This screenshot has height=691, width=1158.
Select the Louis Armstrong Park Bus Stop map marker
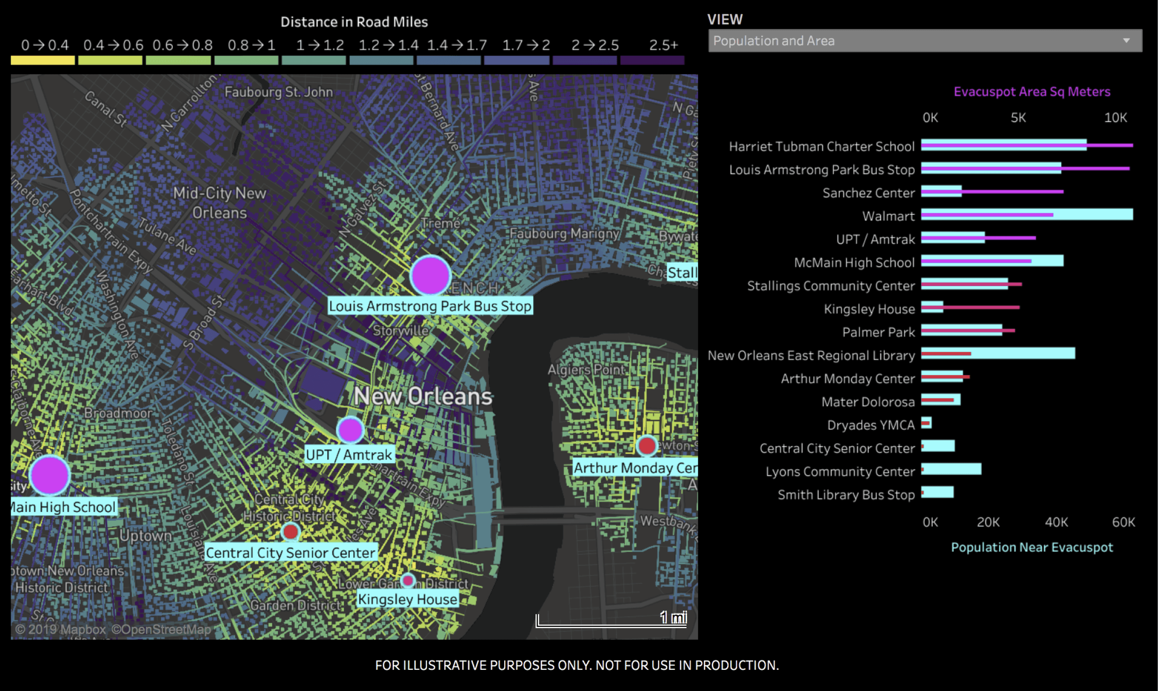click(x=431, y=276)
